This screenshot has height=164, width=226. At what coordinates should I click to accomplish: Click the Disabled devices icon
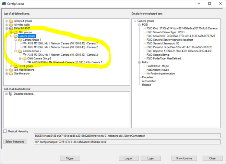coord(11,94)
